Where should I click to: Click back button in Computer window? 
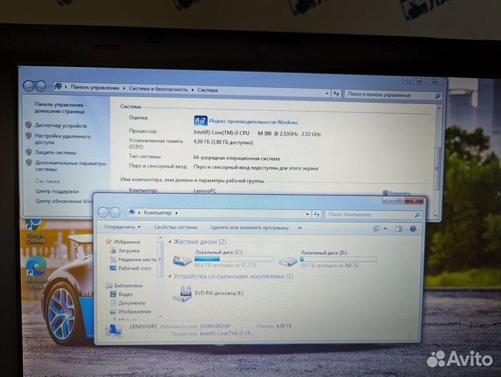click(103, 212)
